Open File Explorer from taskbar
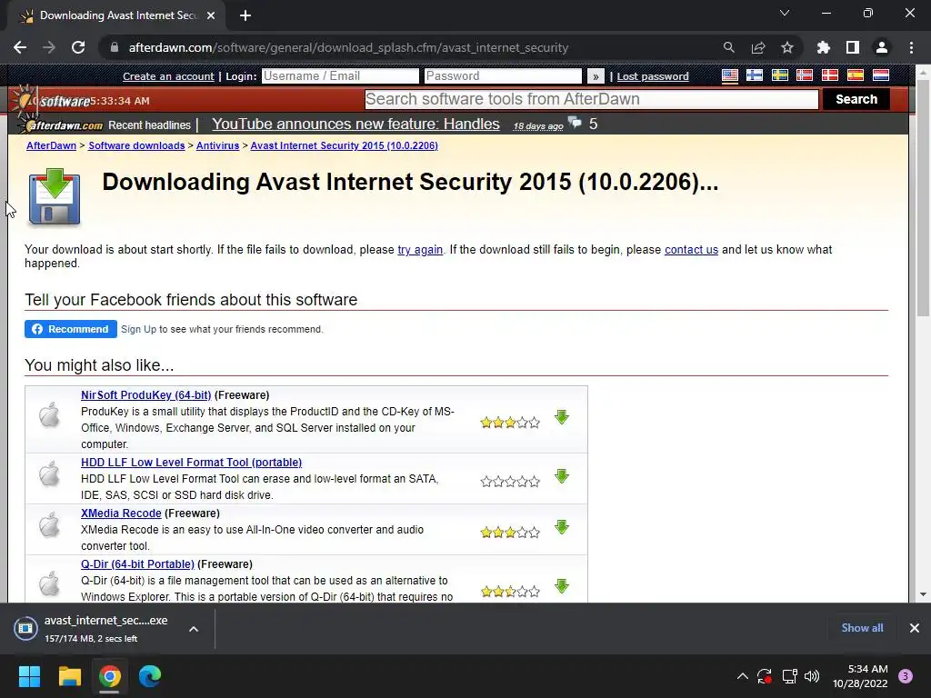This screenshot has width=931, height=698. pos(69,676)
